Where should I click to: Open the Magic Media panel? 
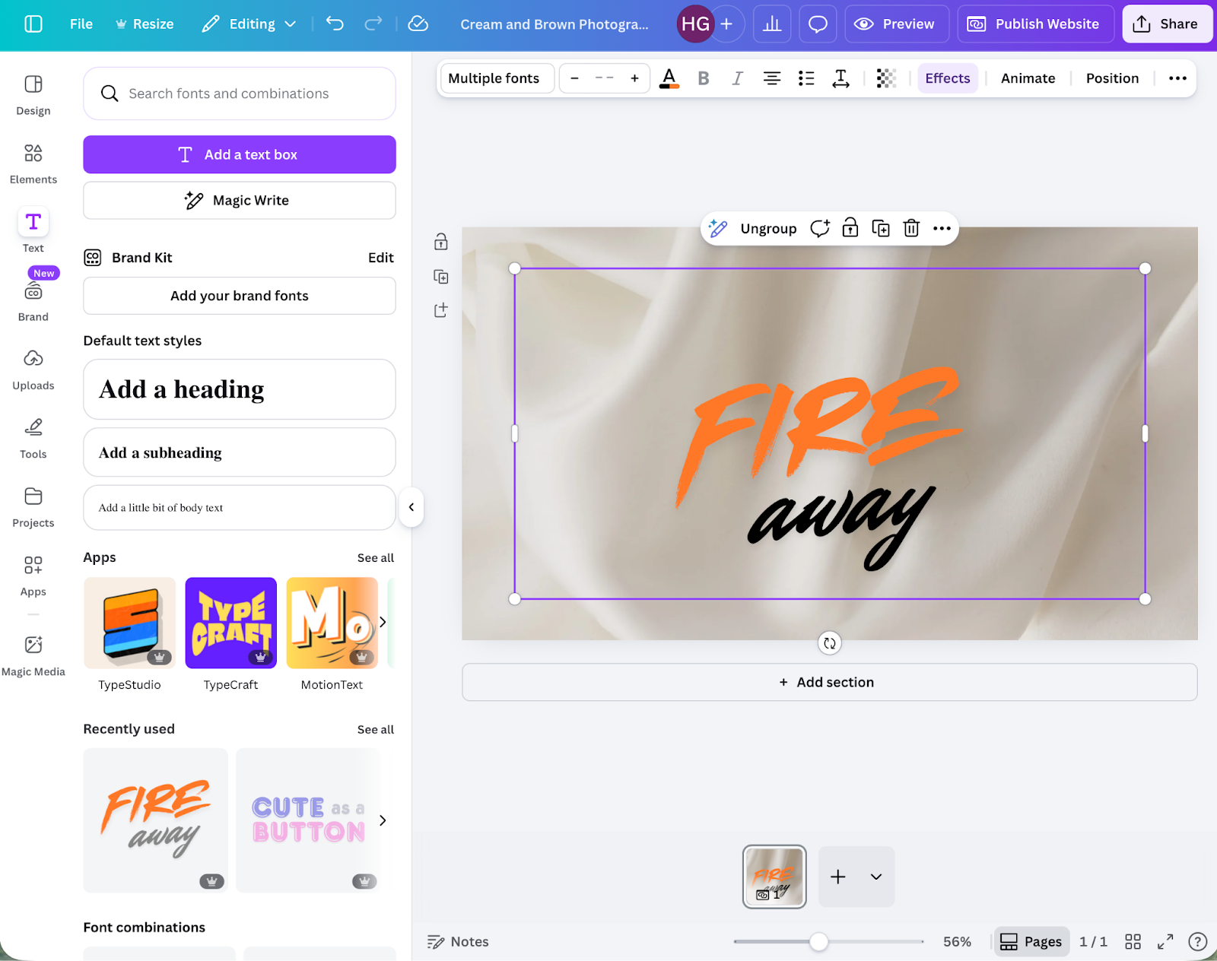[x=33, y=650]
